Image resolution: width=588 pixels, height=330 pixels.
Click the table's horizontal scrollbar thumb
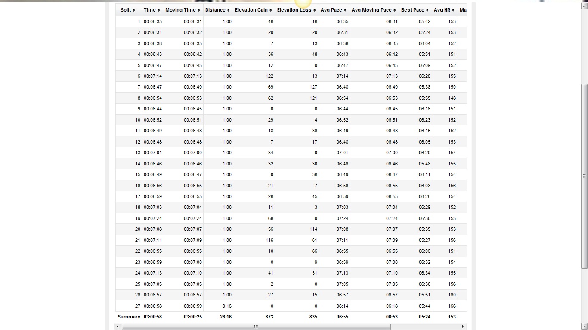(256, 327)
